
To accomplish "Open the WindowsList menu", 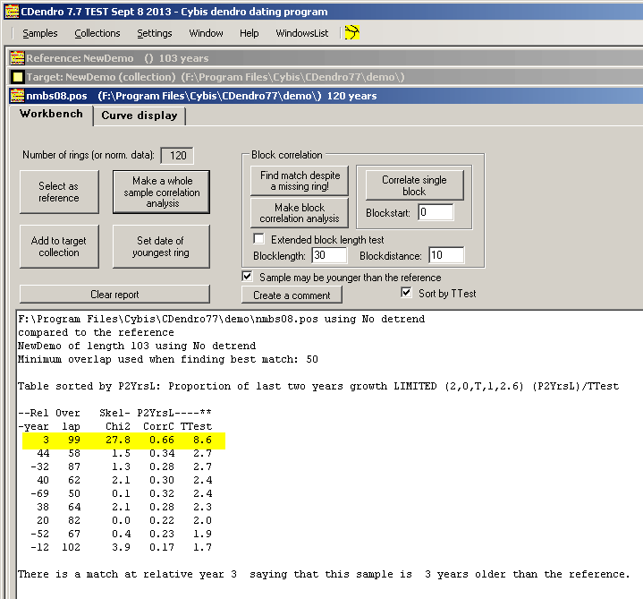I will click(301, 33).
